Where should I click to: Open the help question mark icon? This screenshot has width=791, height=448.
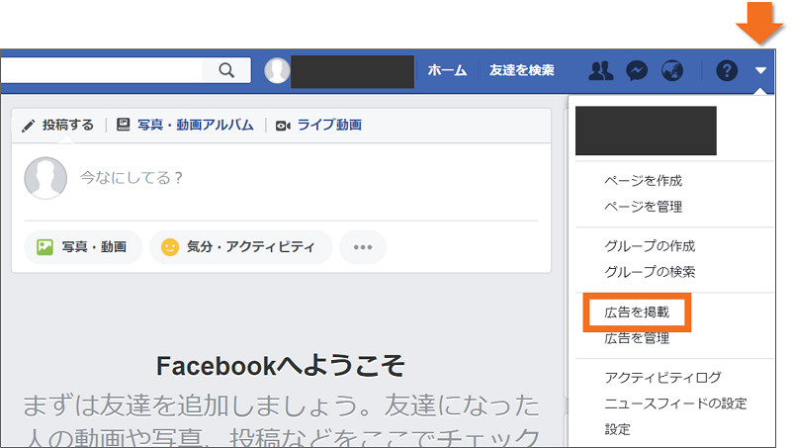(x=727, y=70)
